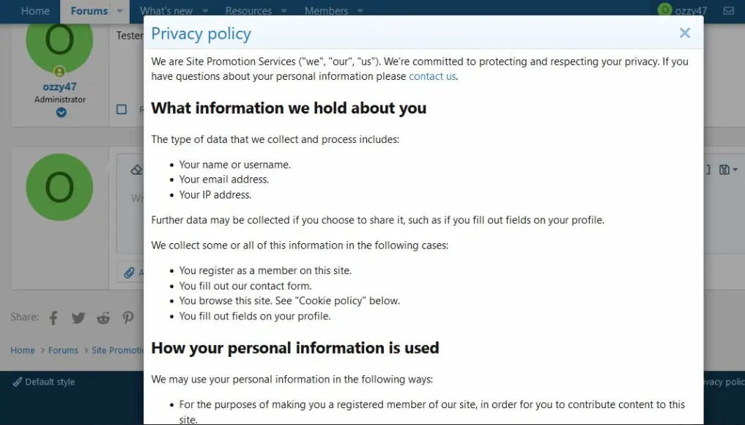Go to the Home navigation tab

pyautogui.click(x=35, y=11)
